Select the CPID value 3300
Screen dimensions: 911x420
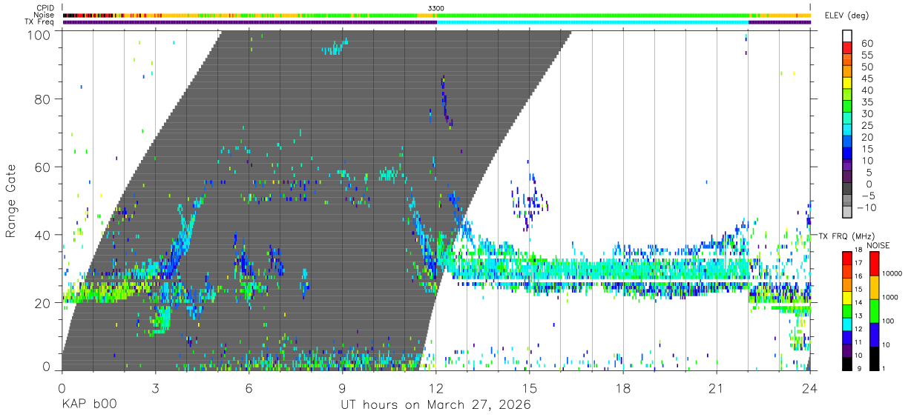click(x=436, y=8)
